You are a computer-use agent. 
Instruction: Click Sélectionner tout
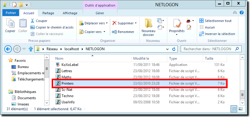(215, 21)
